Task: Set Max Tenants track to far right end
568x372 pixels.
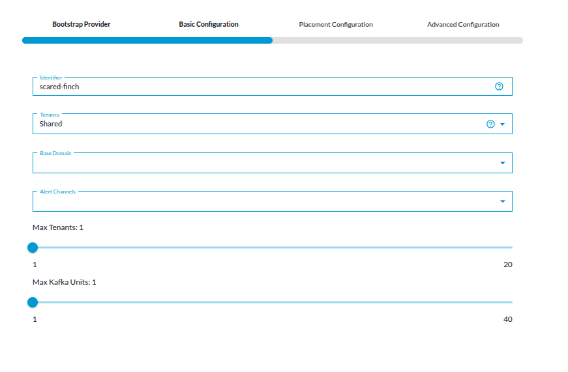Action: 511,248
